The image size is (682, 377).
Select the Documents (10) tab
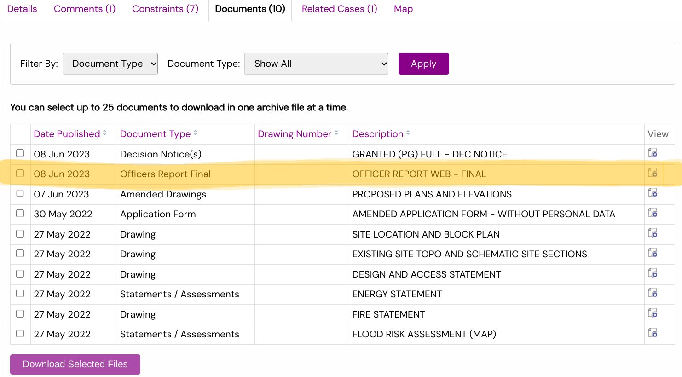point(250,9)
